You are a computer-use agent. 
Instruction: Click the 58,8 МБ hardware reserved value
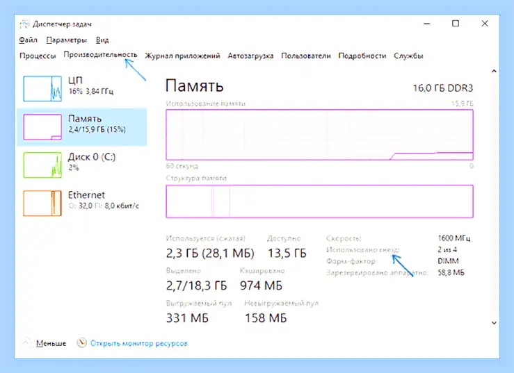pyautogui.click(x=451, y=272)
